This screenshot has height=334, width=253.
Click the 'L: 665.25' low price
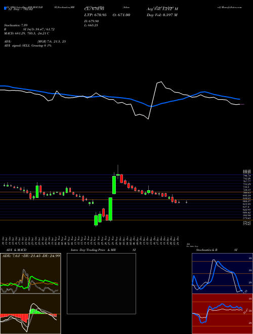click(x=92, y=25)
